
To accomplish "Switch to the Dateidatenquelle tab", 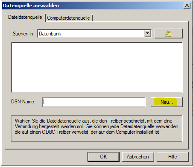I will pos(25,17).
